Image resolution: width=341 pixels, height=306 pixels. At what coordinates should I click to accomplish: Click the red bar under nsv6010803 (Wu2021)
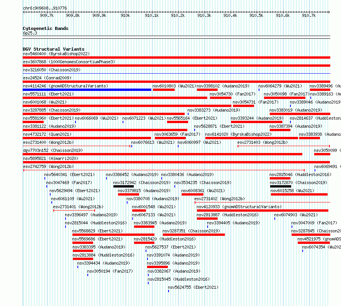[x=164, y=90]
